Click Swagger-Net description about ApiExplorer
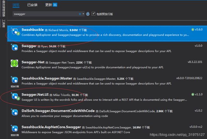Image resolution: width=207 pixels, height=139 pixels. (93, 67)
